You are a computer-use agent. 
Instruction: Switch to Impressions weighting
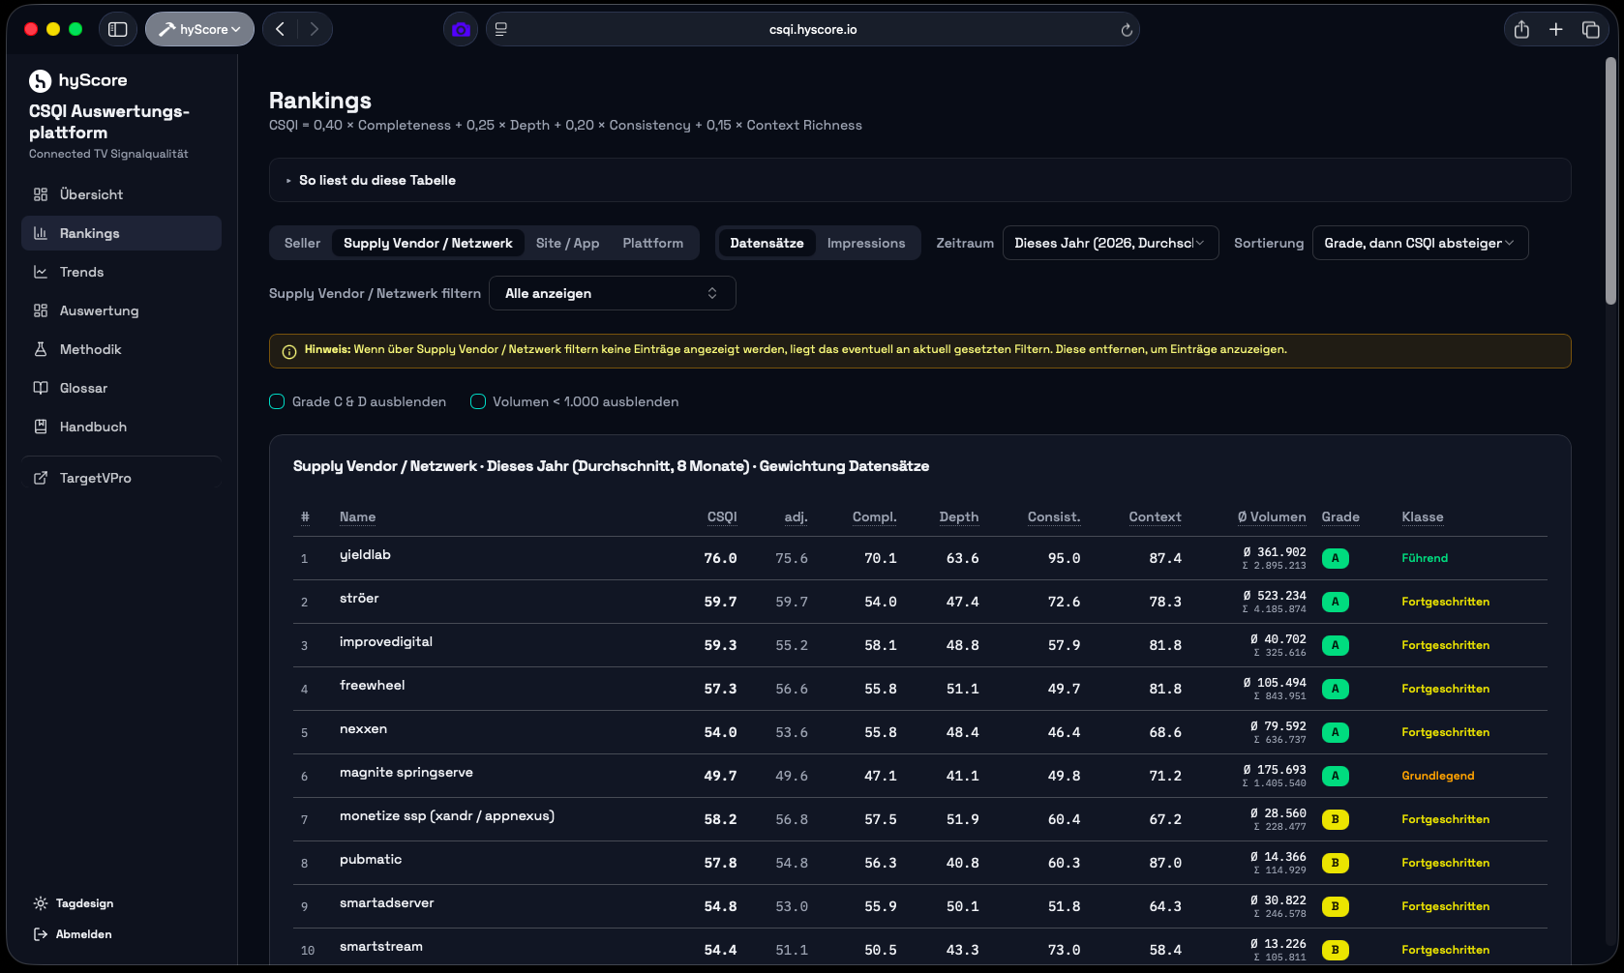coord(866,243)
